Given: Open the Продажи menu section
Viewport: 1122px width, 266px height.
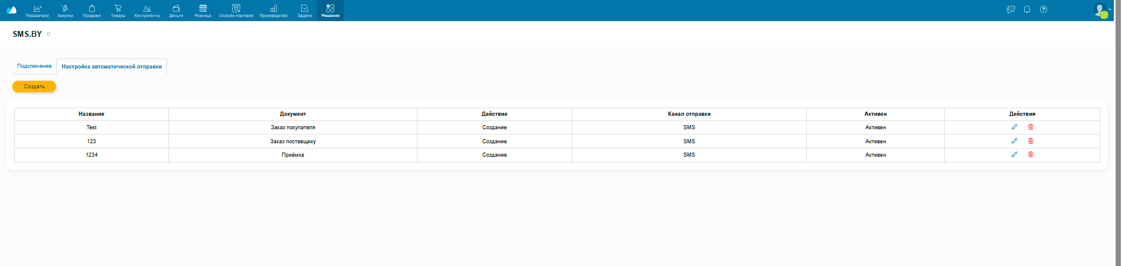Looking at the screenshot, I should (92, 11).
